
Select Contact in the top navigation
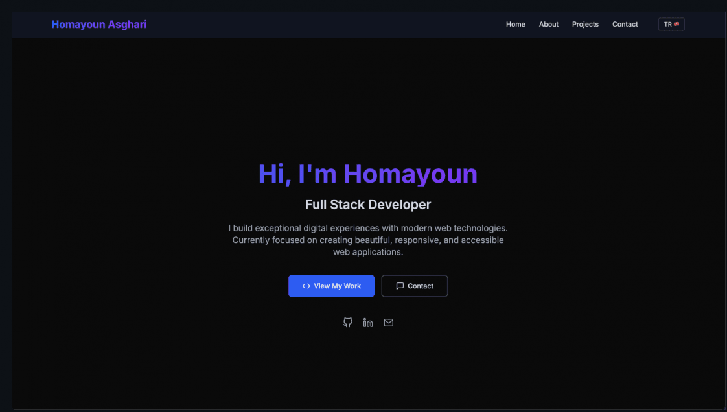pyautogui.click(x=625, y=24)
